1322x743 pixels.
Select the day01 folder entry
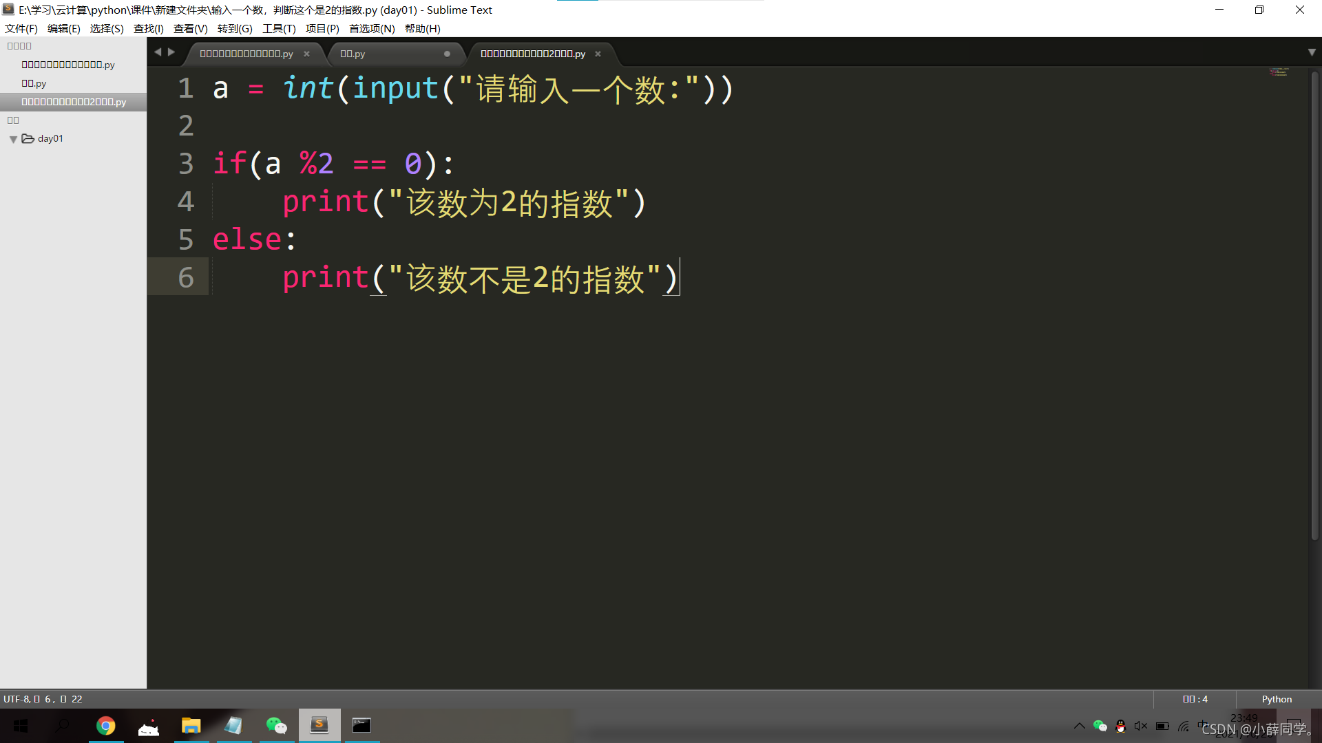click(x=50, y=138)
